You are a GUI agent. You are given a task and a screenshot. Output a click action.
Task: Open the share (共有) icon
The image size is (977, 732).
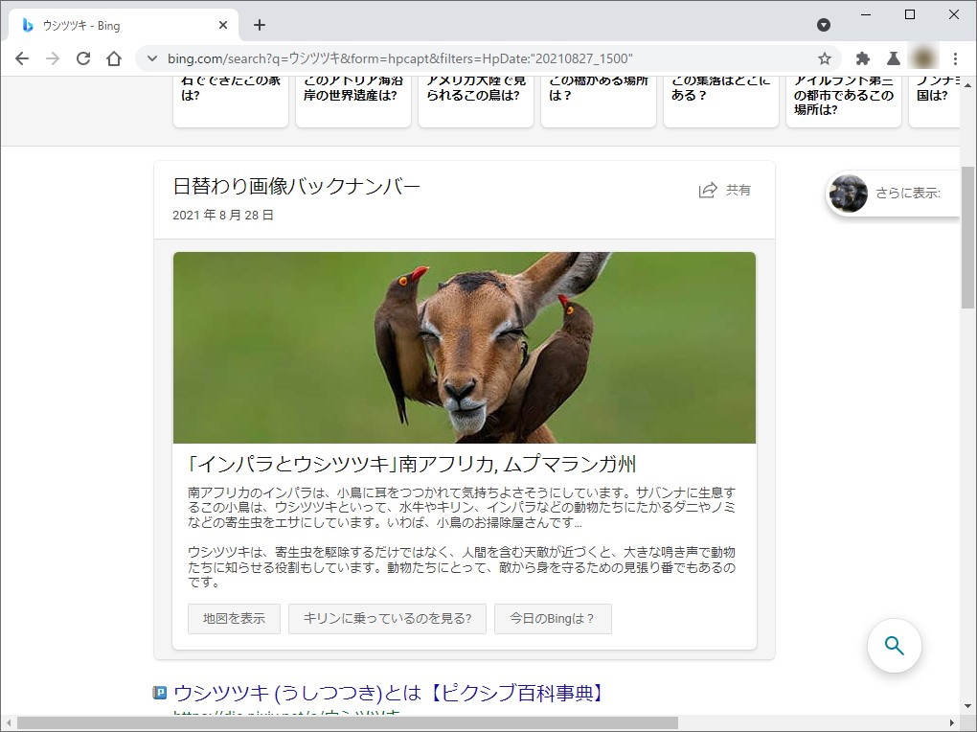(706, 190)
